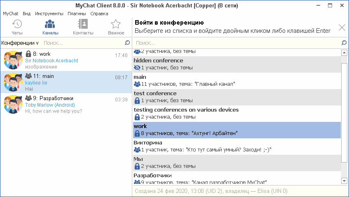The width and height of the screenshot is (349, 197).
Task: Click the sender name kayliee lie
Action: coord(36,83)
